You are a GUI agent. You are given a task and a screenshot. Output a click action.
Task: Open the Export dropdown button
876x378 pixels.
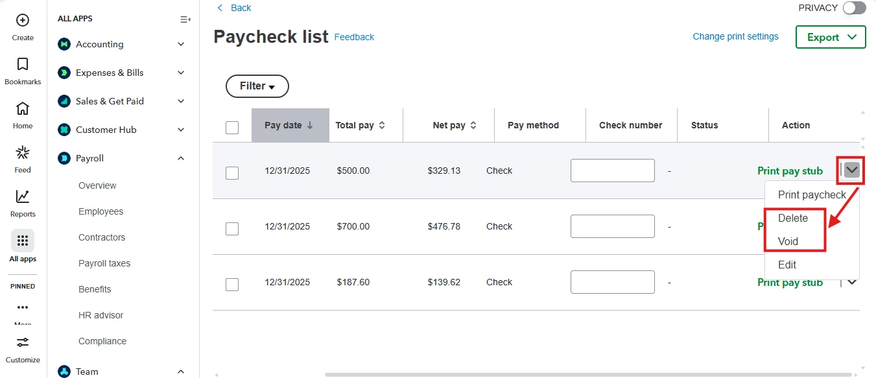[x=831, y=37]
